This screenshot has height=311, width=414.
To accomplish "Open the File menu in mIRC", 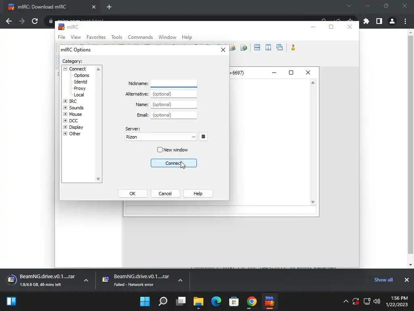I will click(x=61, y=37).
